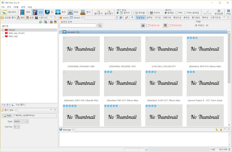Open the 음악 music category
Viewport: 232px width, 152px height.
pos(58,12)
